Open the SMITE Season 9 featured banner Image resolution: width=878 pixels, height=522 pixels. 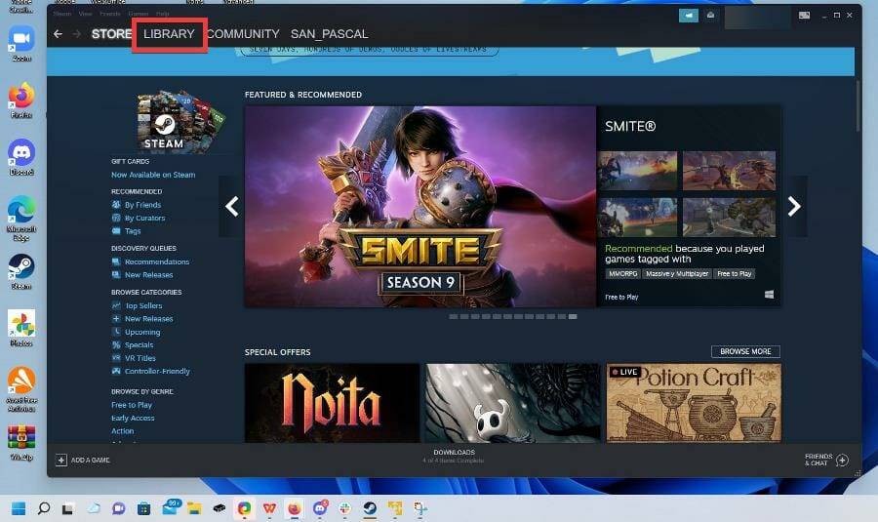[420, 207]
